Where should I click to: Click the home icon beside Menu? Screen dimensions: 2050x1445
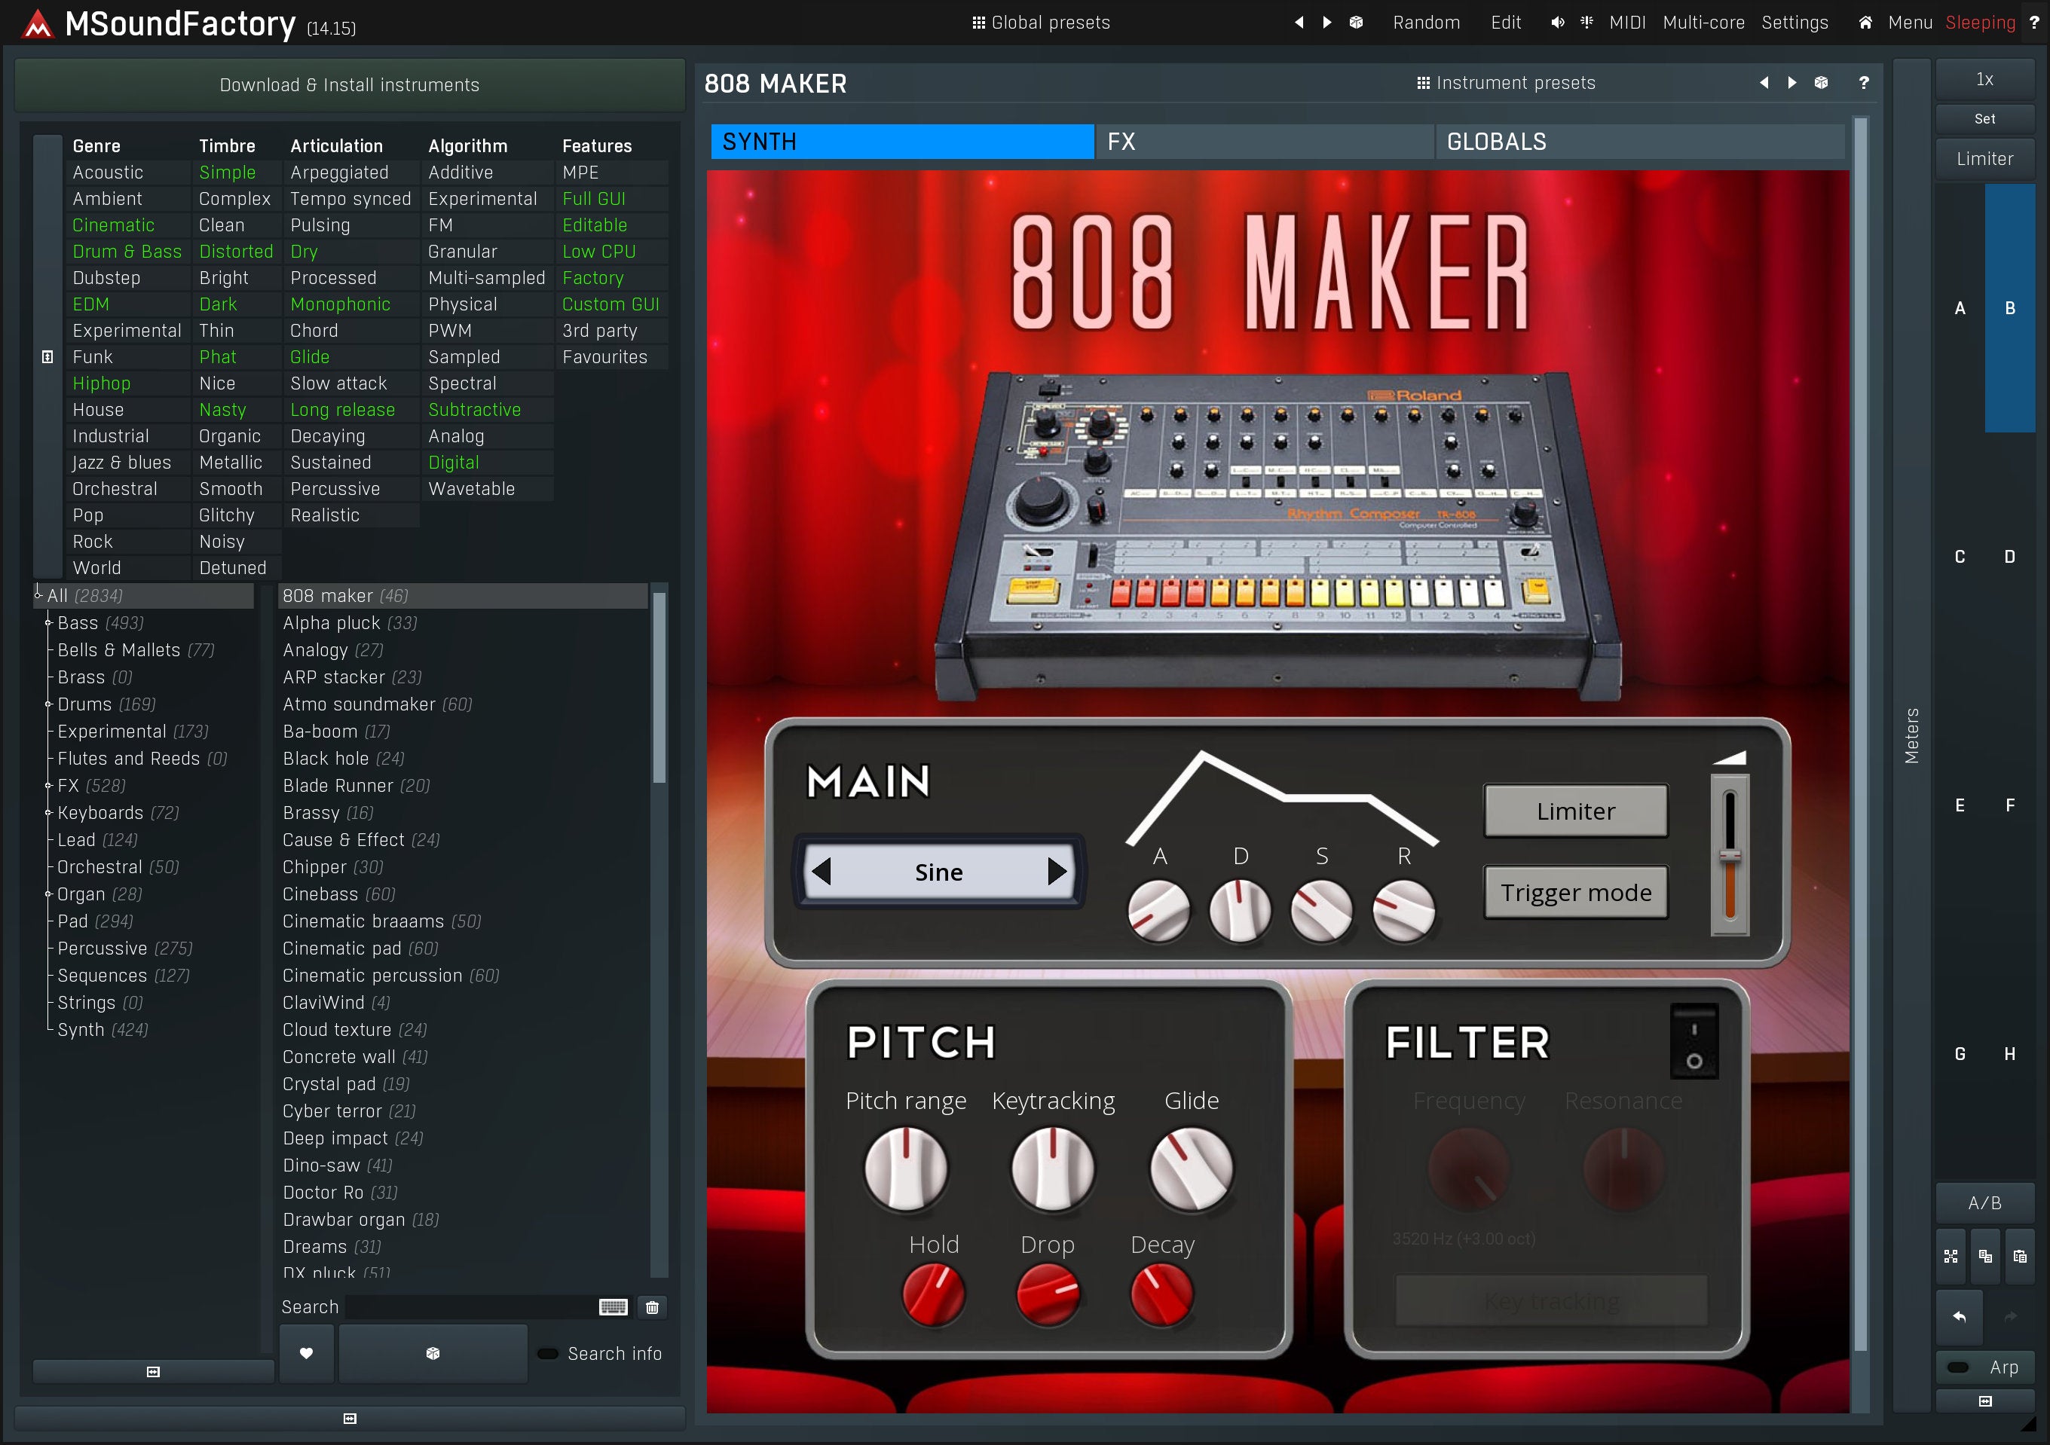[x=1865, y=23]
